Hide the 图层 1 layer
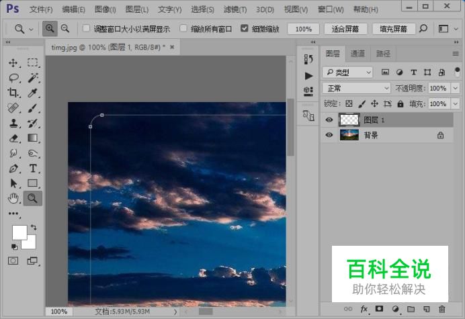Image resolution: width=465 pixels, height=319 pixels. (329, 120)
